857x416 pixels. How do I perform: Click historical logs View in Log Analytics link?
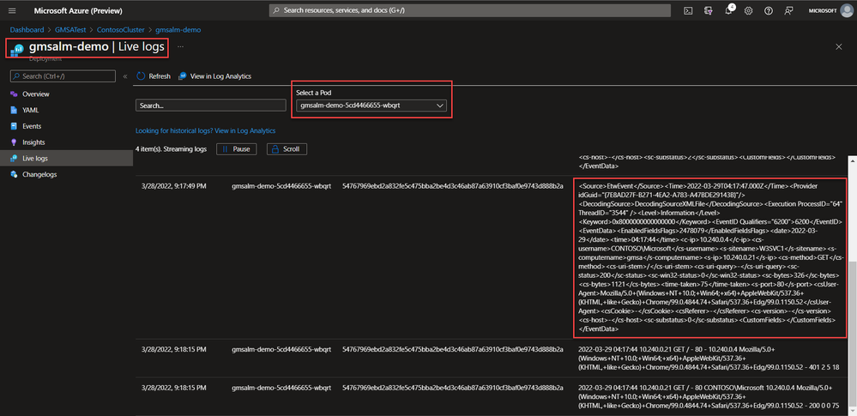(x=244, y=131)
